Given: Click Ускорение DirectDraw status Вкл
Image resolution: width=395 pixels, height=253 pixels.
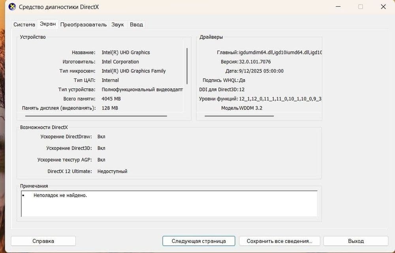Looking at the screenshot, I should point(101,137).
